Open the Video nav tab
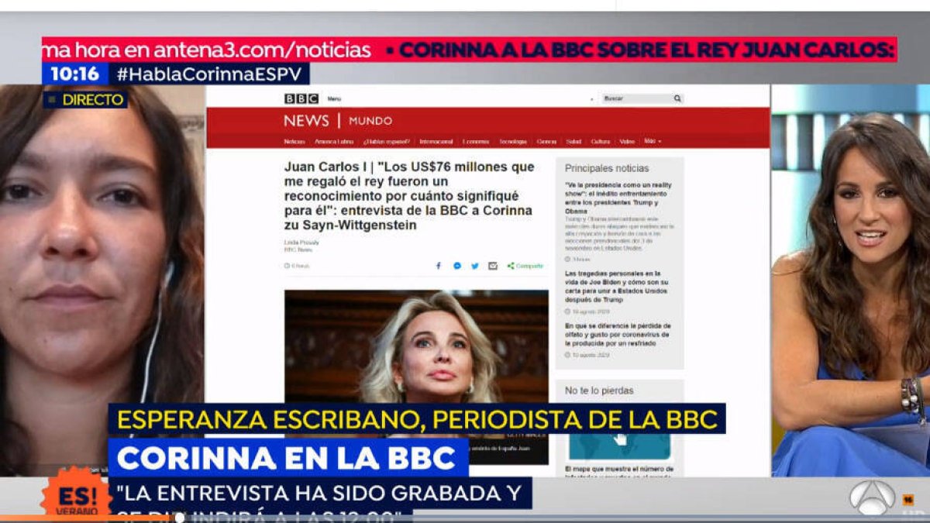The width and height of the screenshot is (930, 523). click(627, 142)
